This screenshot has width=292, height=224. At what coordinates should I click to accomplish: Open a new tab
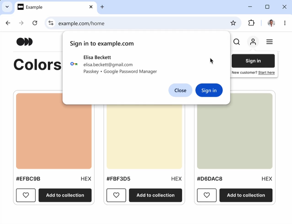click(102, 7)
